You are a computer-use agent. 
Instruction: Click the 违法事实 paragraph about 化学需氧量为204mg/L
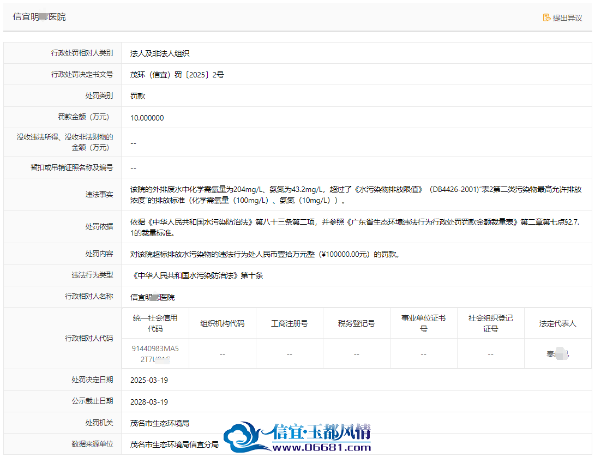click(x=356, y=195)
